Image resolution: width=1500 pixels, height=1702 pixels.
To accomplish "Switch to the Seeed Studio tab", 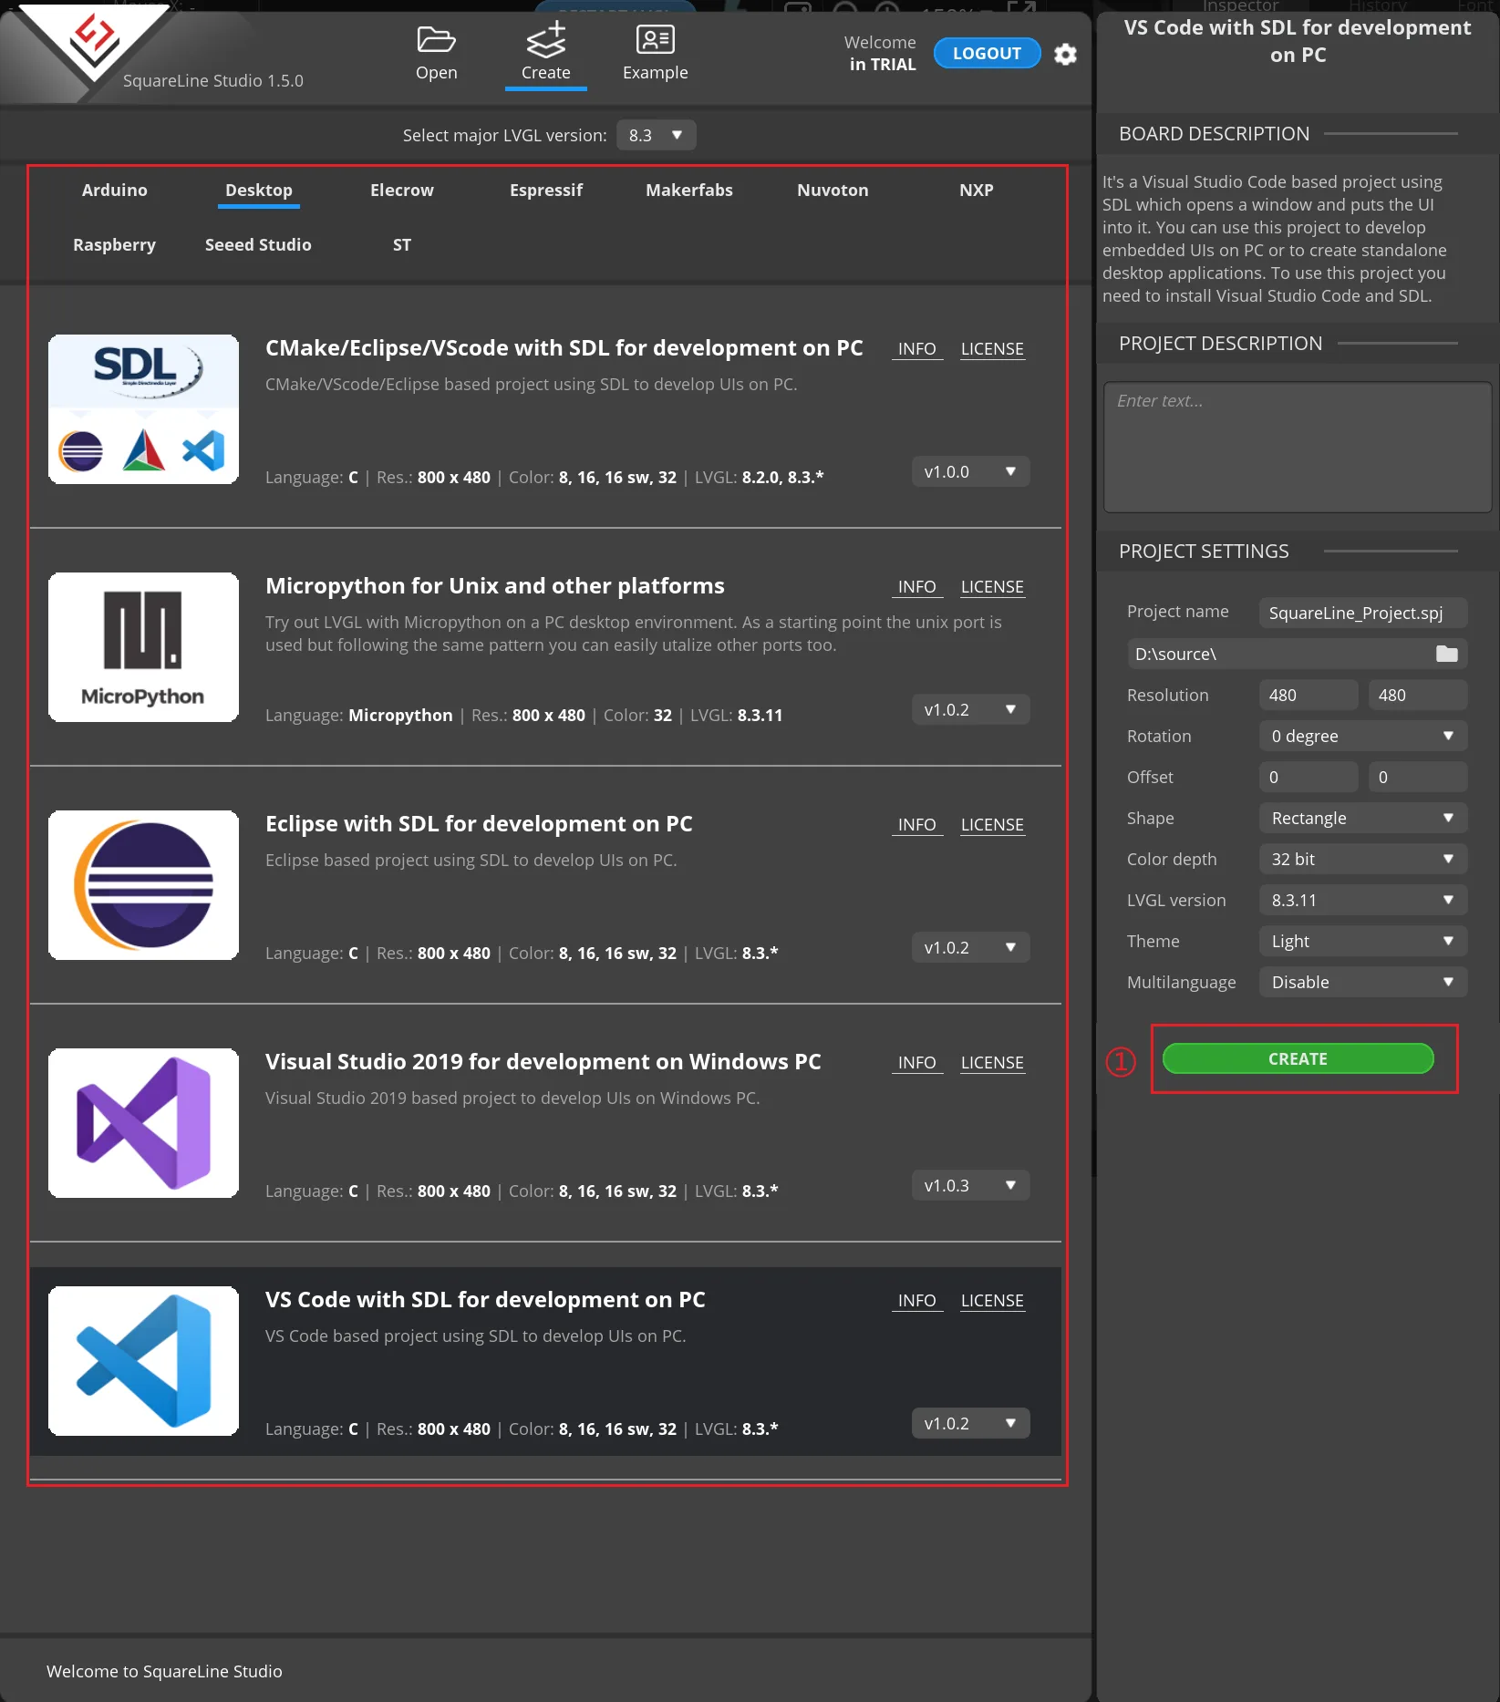I will [258, 244].
